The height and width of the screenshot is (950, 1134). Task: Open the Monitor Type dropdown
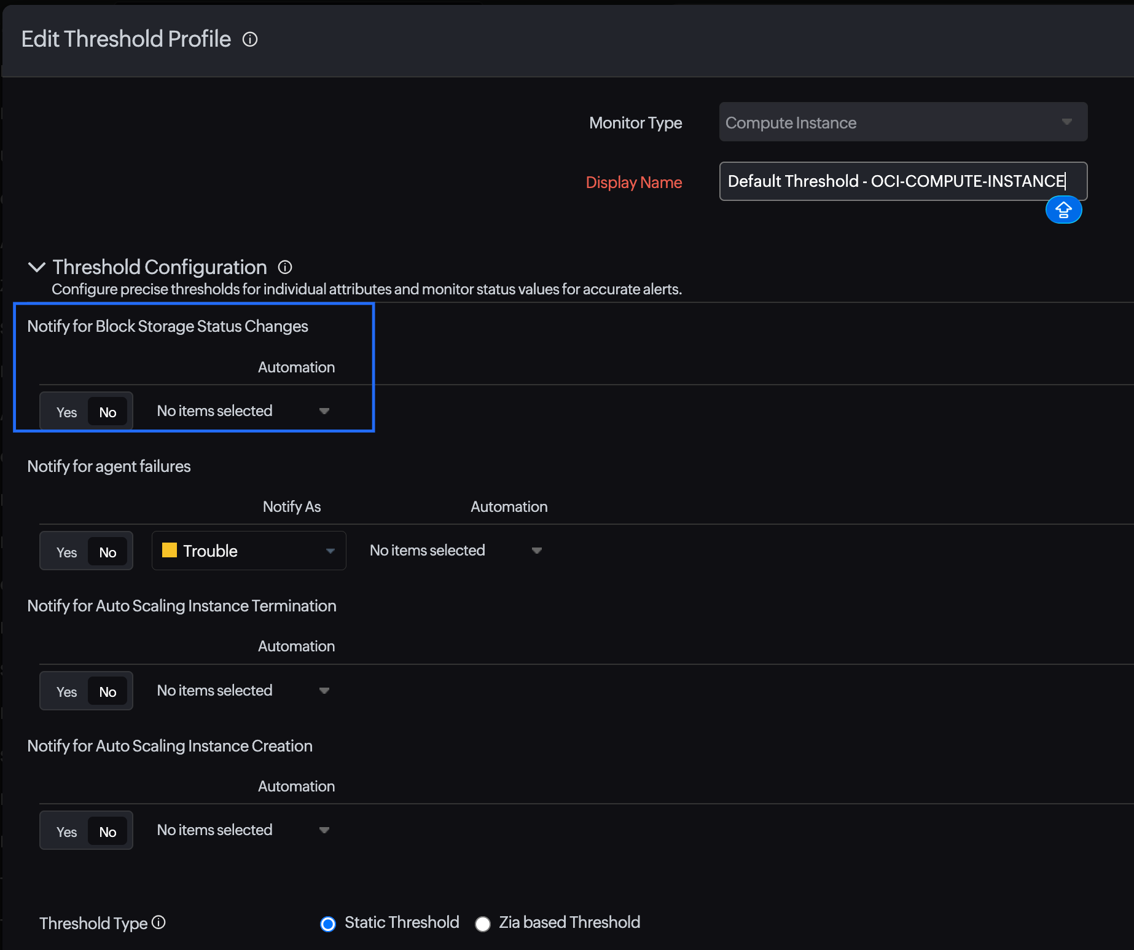point(902,122)
